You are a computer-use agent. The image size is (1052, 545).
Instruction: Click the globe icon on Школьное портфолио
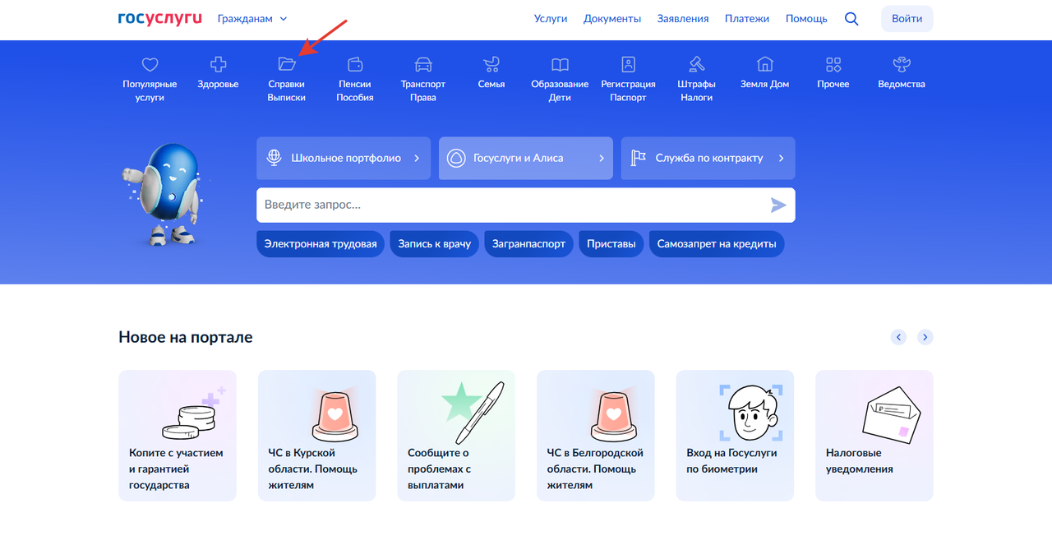tap(274, 158)
